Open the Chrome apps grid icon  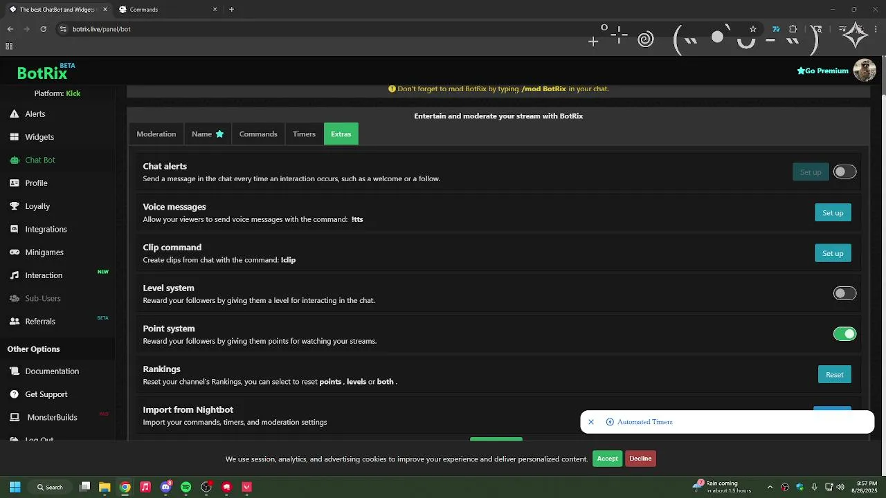click(x=9, y=46)
